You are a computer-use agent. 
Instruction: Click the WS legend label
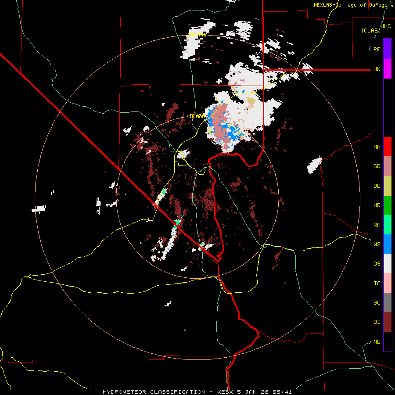coord(377,244)
